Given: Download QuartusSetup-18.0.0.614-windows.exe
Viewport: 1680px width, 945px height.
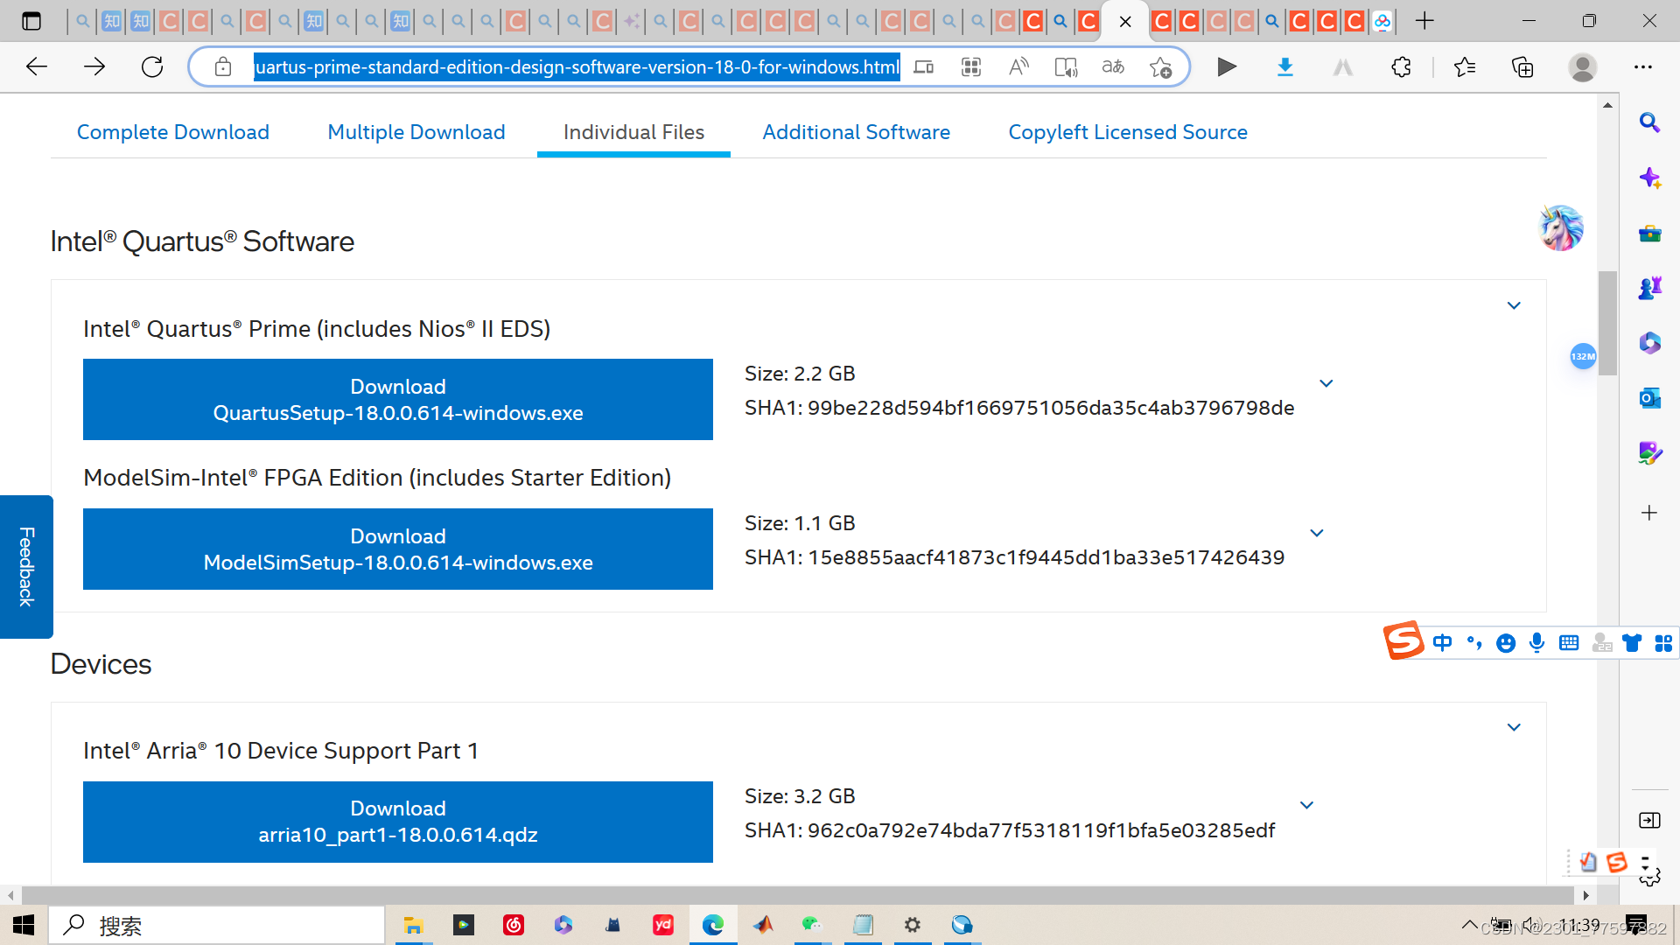Looking at the screenshot, I should tap(398, 400).
